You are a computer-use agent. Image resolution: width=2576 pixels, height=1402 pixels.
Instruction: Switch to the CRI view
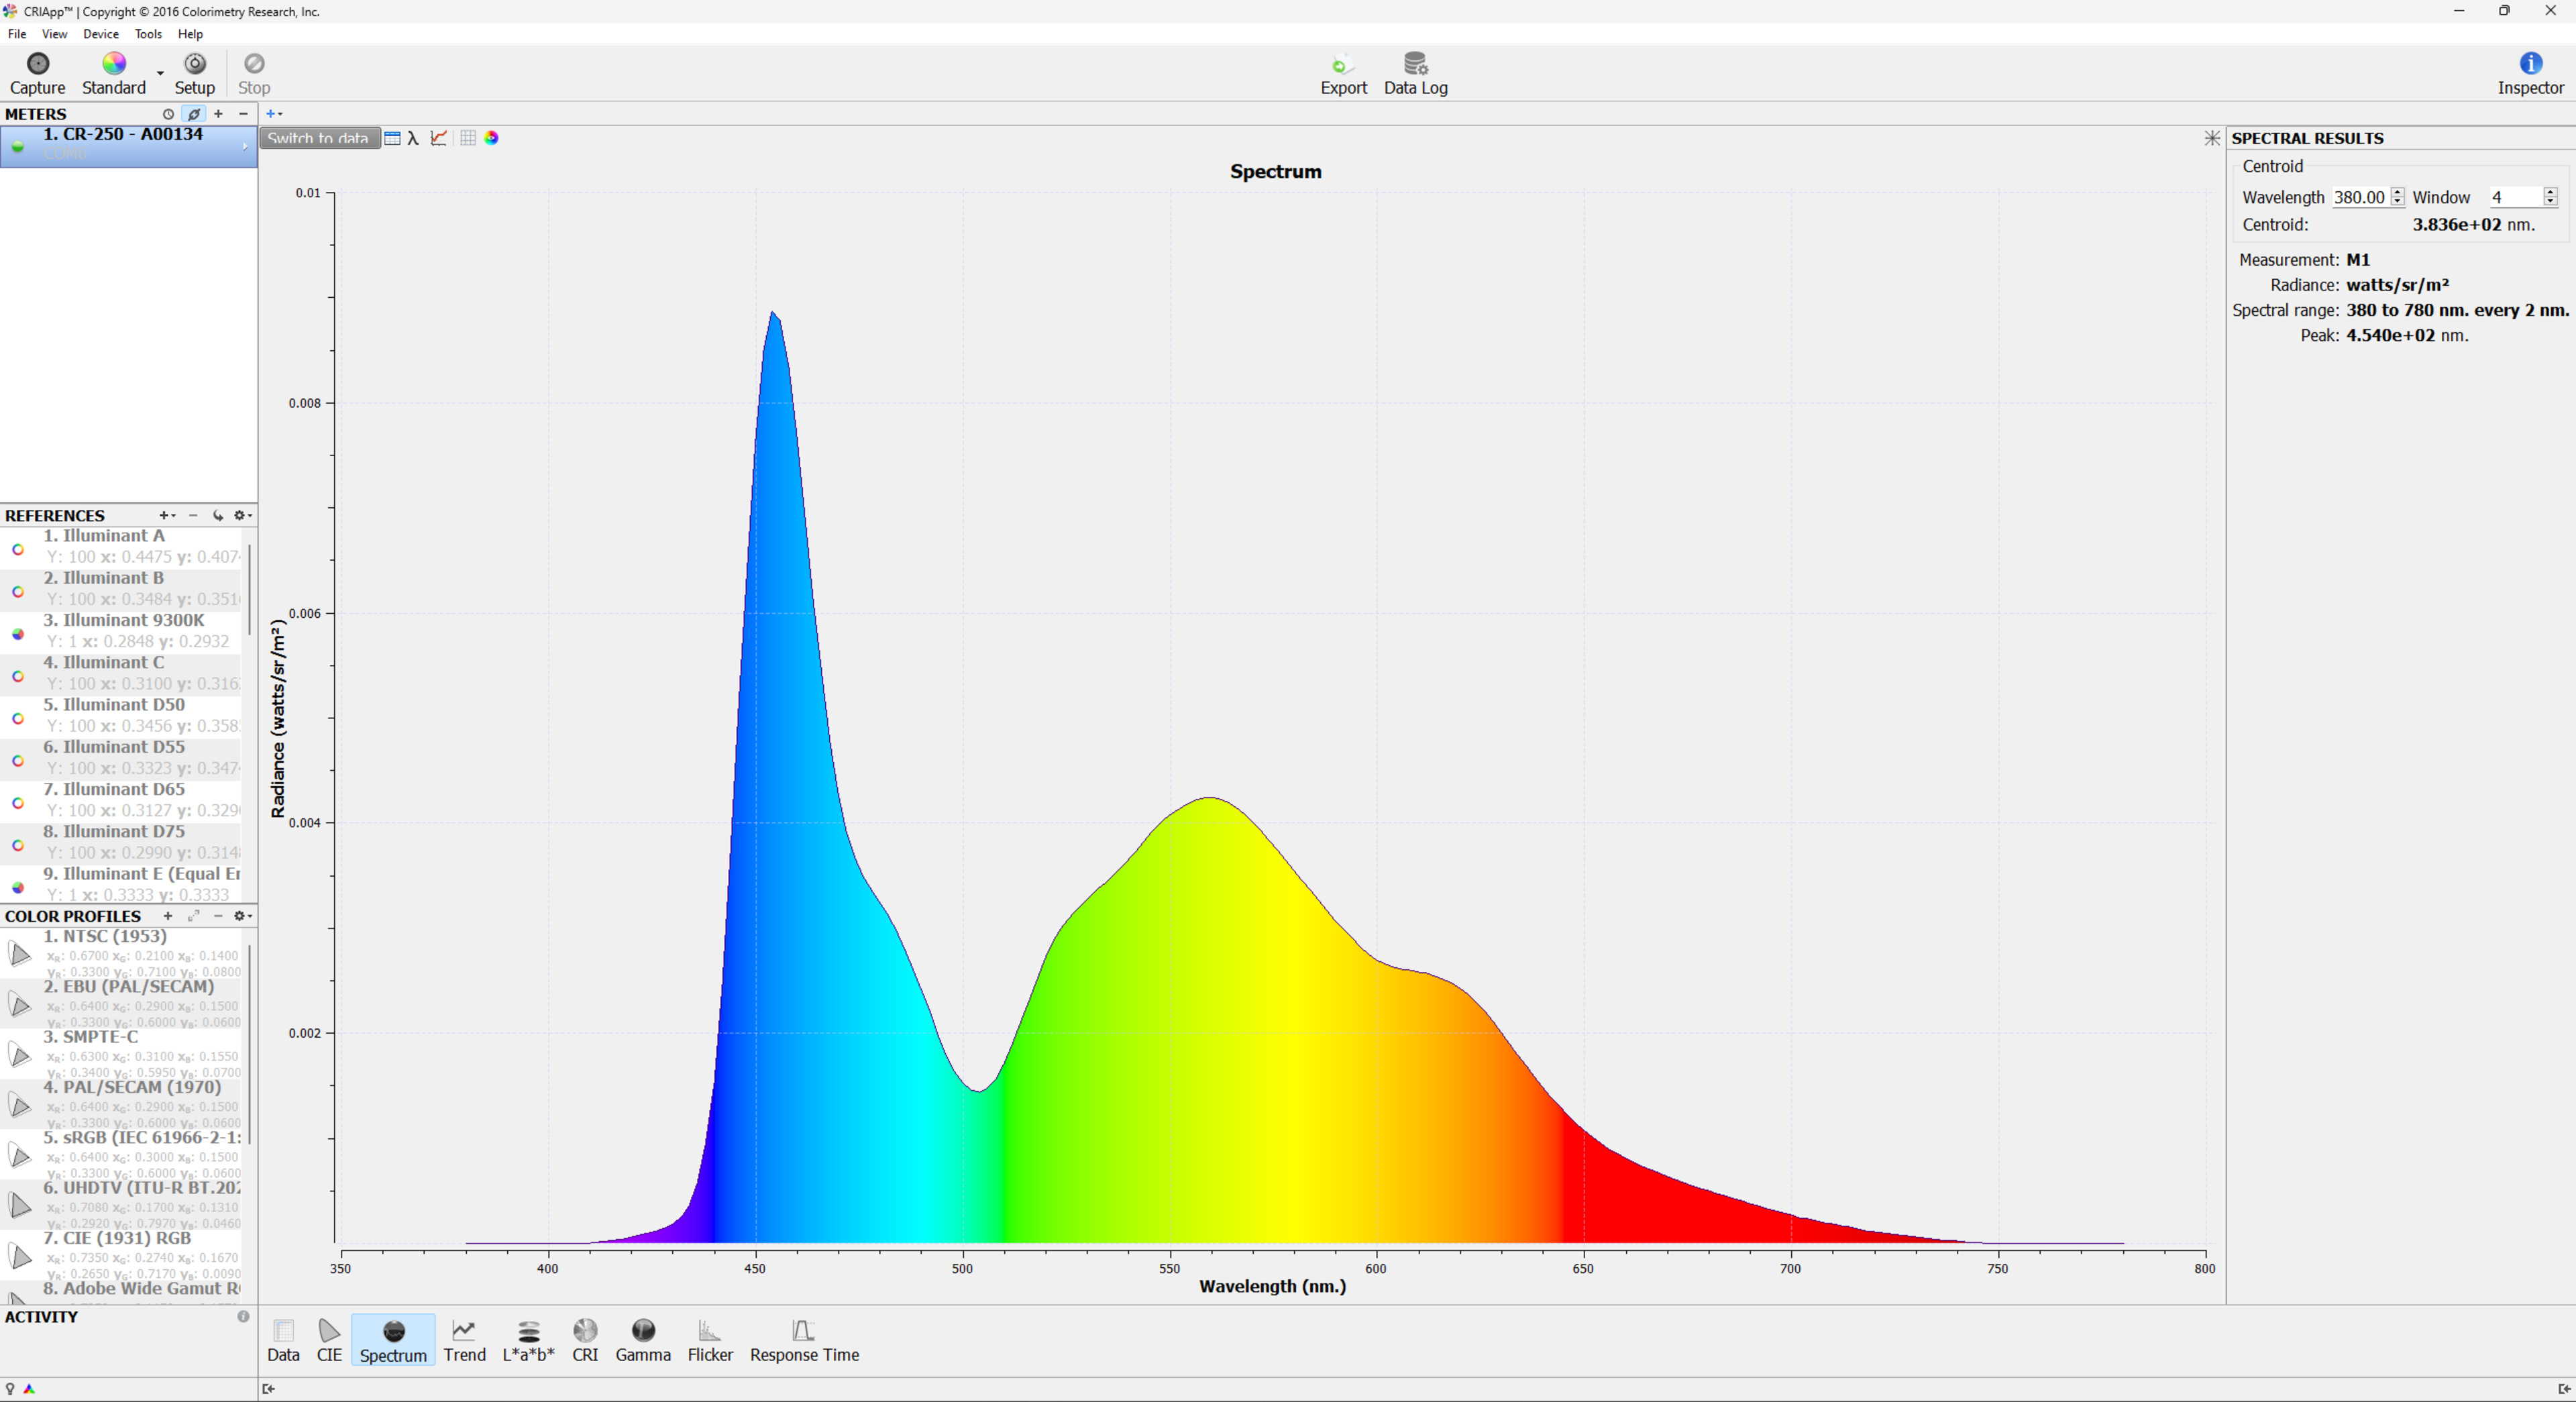pos(585,1340)
